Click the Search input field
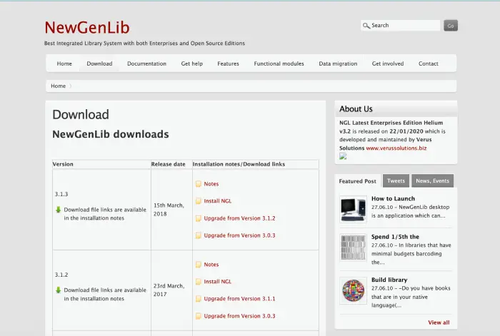The height and width of the screenshot is (336, 500). pyautogui.click(x=400, y=26)
